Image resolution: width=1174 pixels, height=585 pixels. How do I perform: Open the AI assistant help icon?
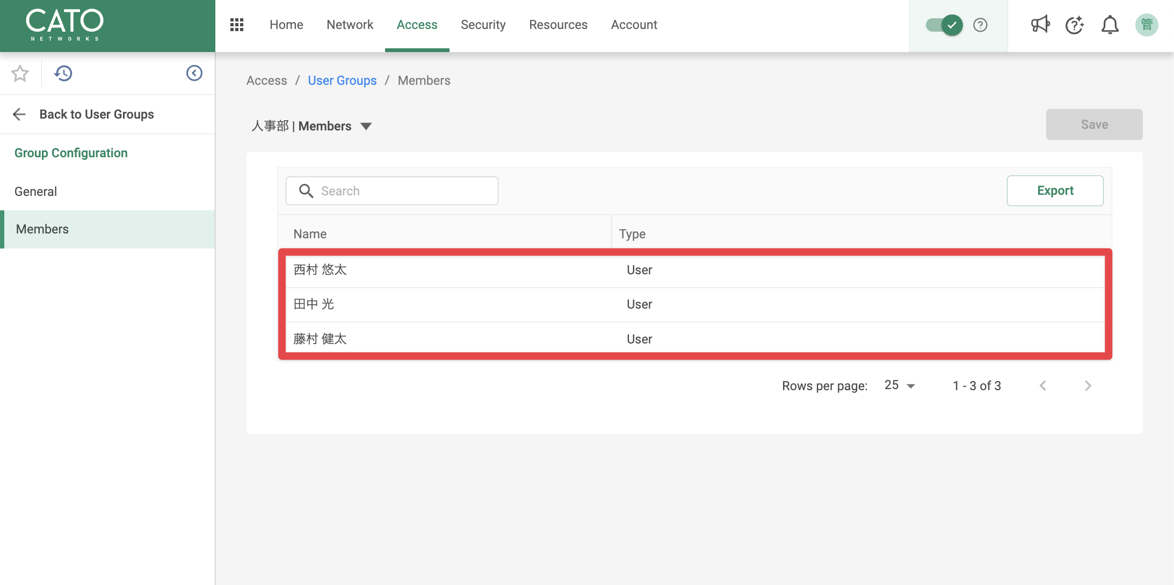click(x=1075, y=25)
